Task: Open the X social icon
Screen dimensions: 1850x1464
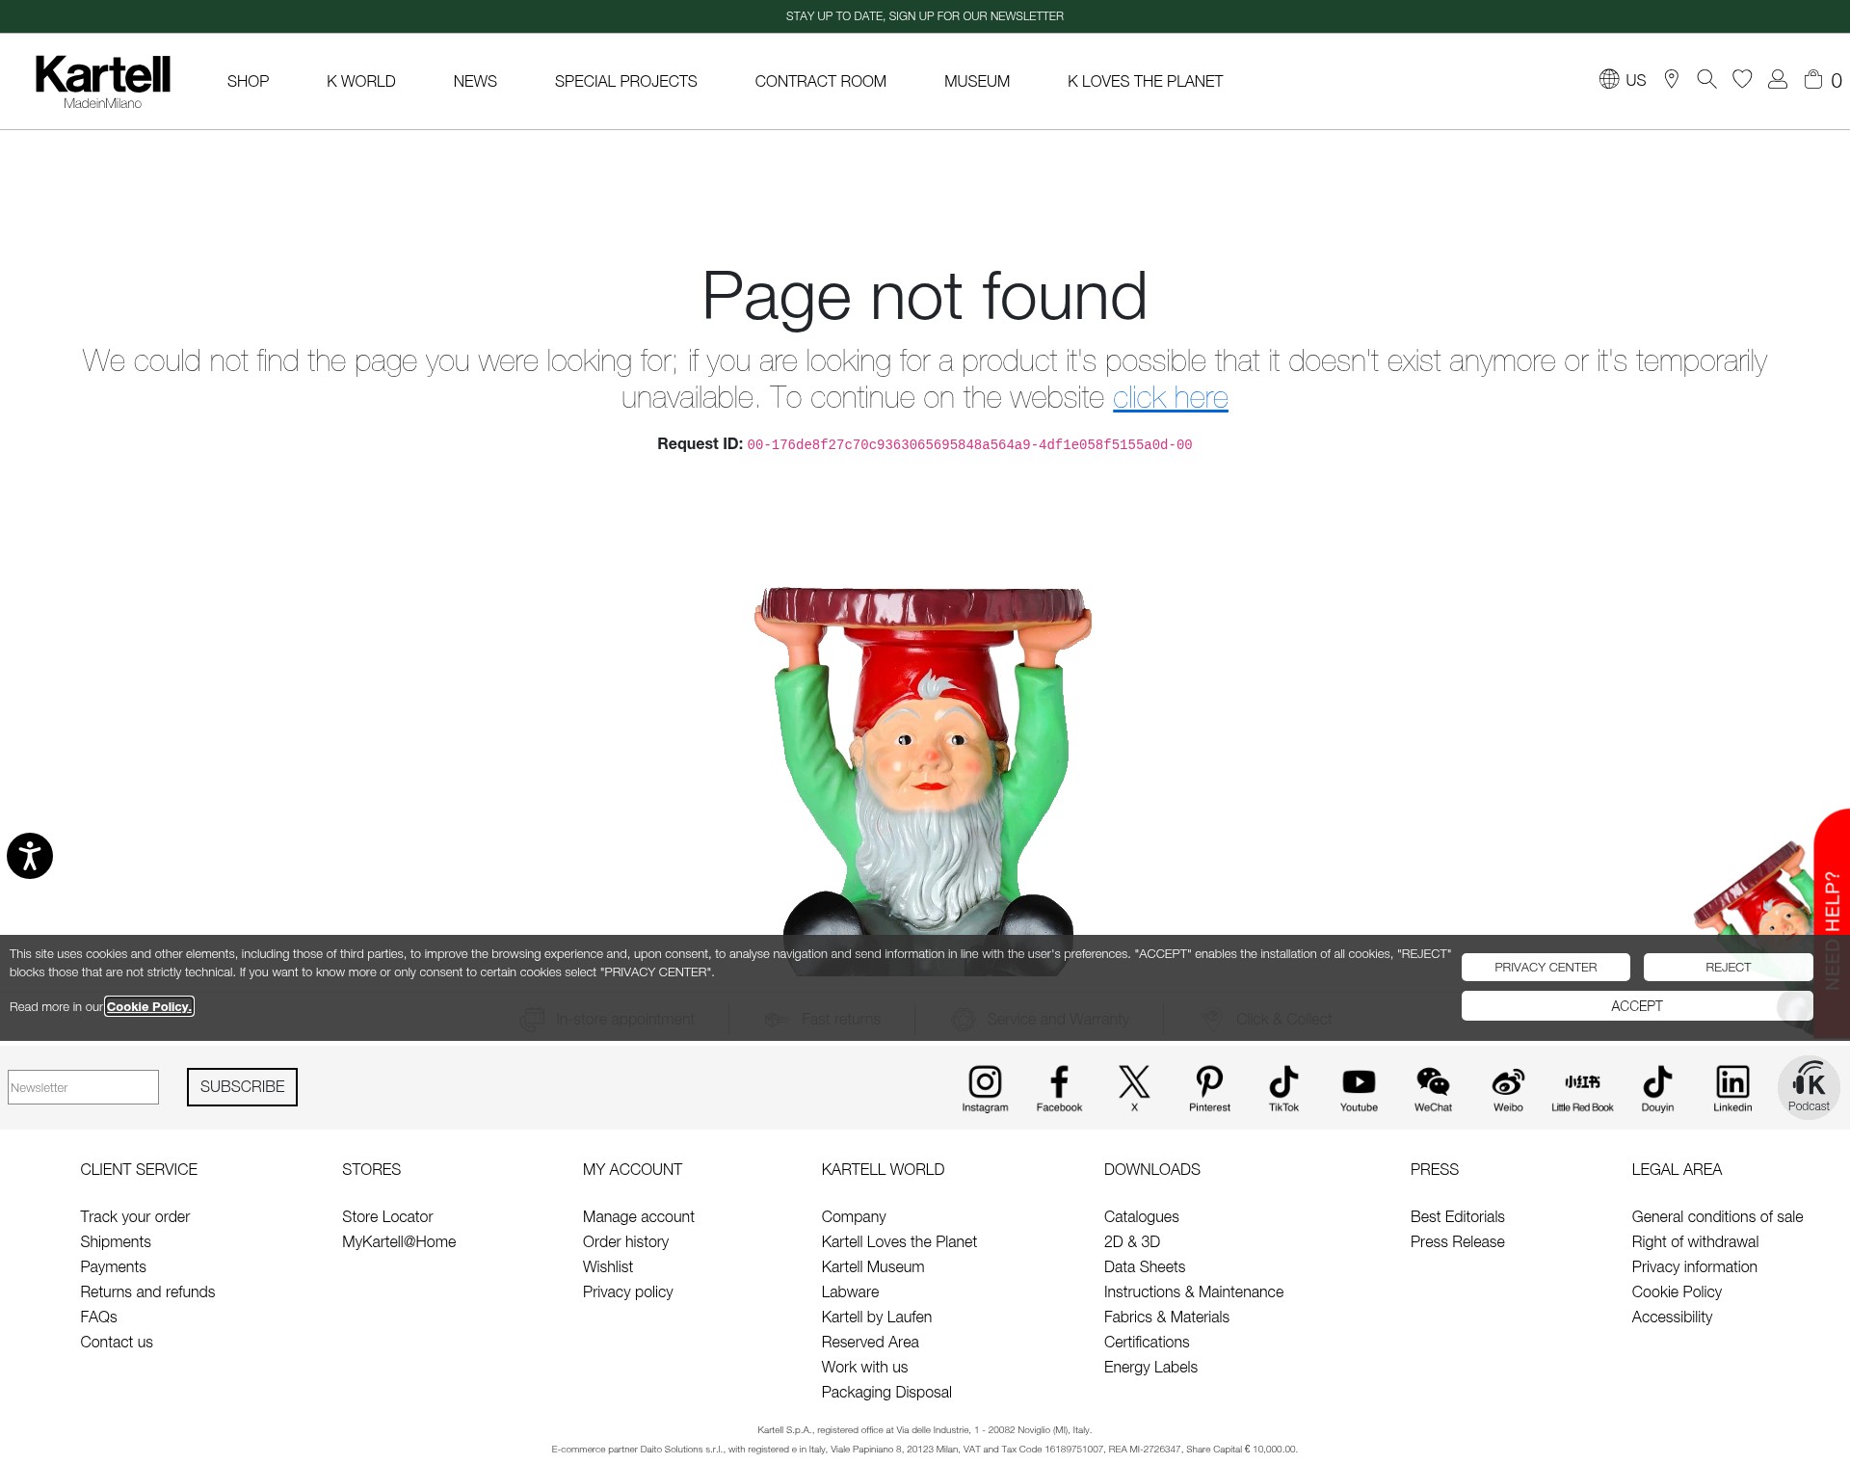Action: 1134,1088
